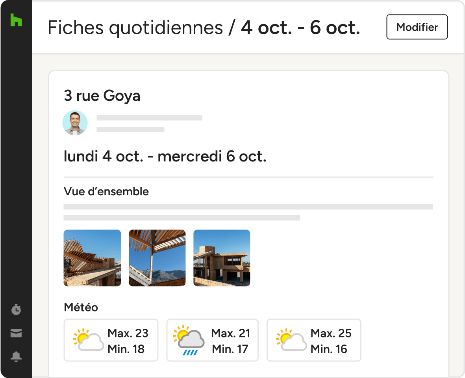Click the user profile avatar photo

[75, 123]
